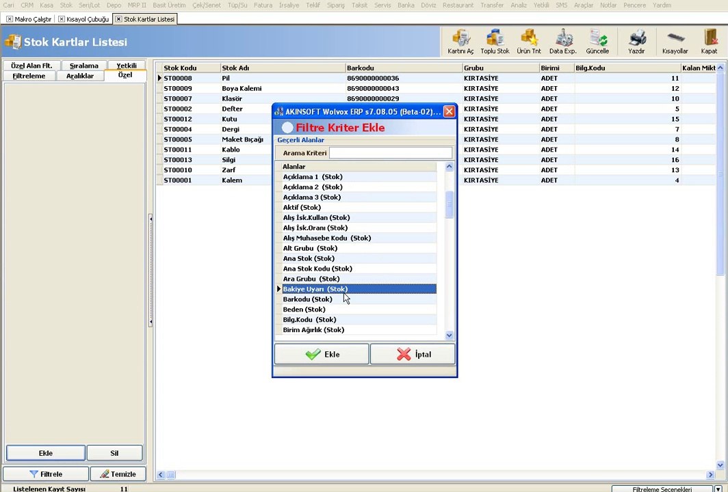Viewport: 728px width, 492px height.
Task: Close the Makro Çalıştır tab with its X
Action: click(10, 19)
